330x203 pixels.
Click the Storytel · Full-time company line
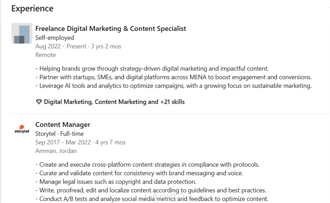(x=60, y=134)
